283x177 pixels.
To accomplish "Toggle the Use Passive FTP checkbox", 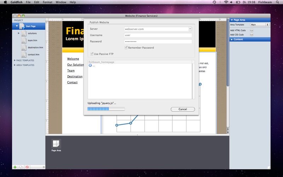I will point(92,54).
